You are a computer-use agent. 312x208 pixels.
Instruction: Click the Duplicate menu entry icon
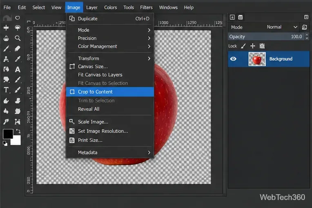point(72,18)
